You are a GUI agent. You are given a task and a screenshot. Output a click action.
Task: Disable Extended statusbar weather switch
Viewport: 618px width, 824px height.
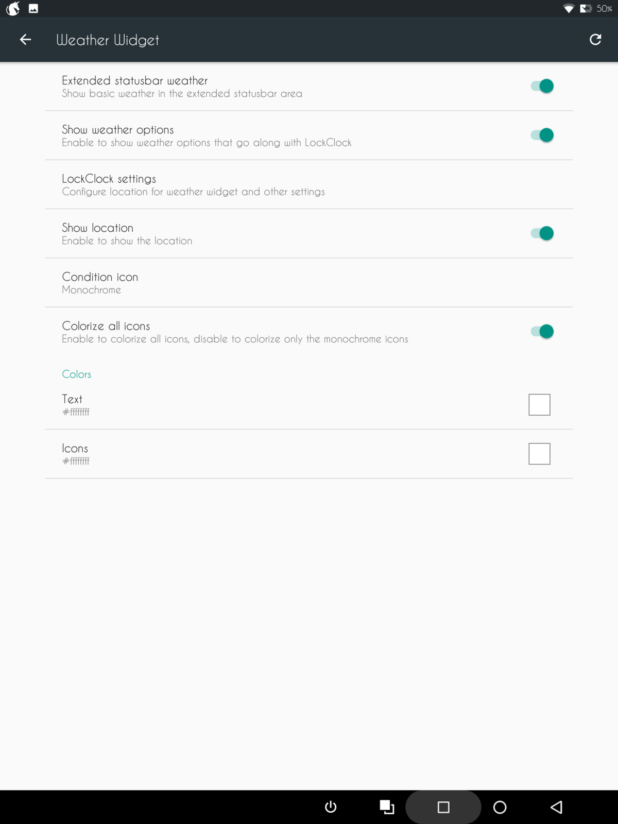[x=542, y=86]
